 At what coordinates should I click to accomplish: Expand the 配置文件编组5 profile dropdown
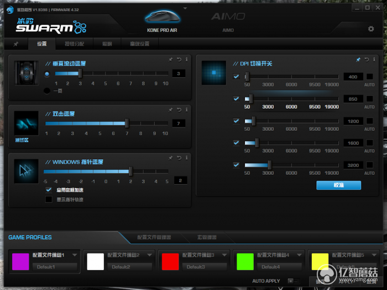[374, 255]
